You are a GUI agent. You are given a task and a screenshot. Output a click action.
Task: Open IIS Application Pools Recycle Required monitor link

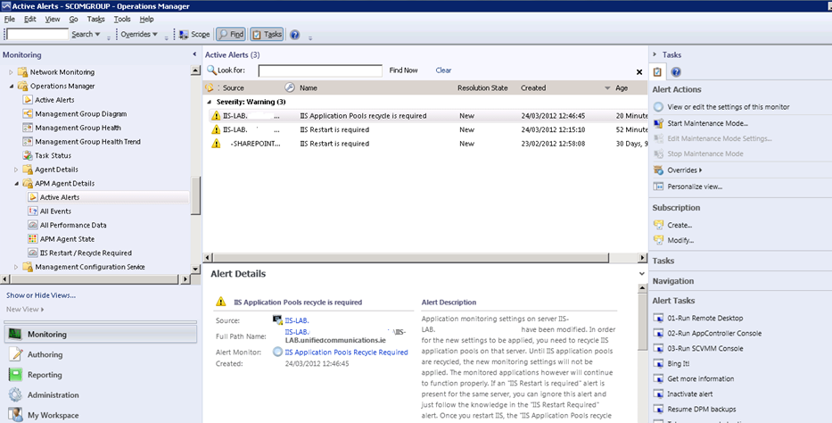coord(347,352)
